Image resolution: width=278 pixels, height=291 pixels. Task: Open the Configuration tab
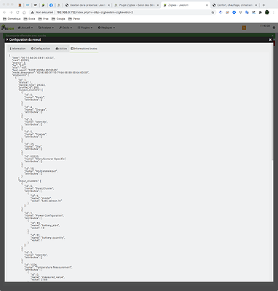[x=41, y=49]
